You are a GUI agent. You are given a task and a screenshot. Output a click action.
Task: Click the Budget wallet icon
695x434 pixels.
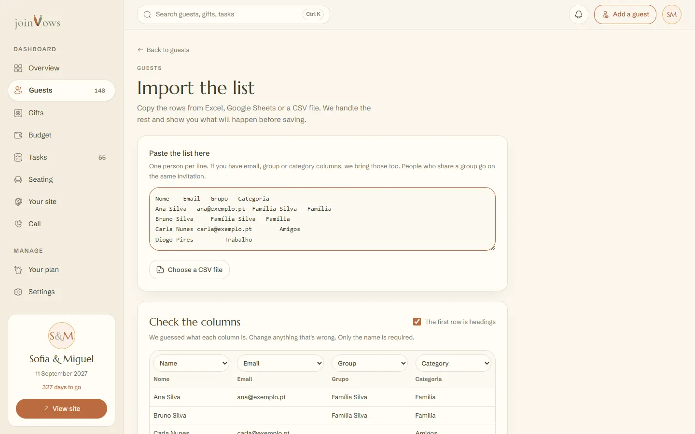tap(18, 135)
